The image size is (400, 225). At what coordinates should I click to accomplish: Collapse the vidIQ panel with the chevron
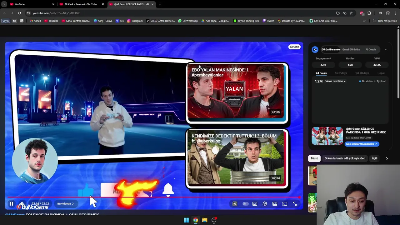386,49
